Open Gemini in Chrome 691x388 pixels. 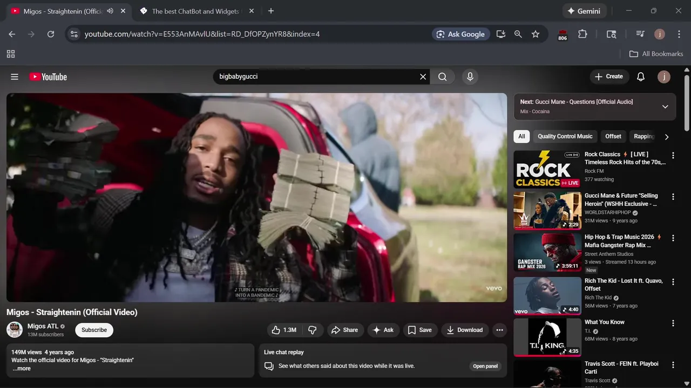[x=584, y=11]
